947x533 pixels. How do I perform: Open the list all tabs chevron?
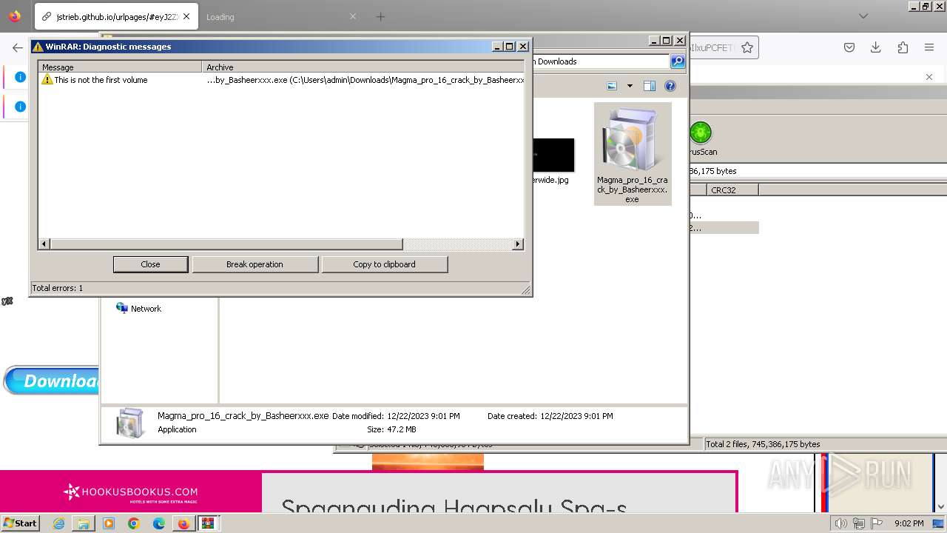click(863, 16)
